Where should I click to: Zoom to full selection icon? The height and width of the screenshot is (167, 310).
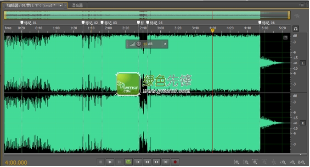click(x=301, y=162)
